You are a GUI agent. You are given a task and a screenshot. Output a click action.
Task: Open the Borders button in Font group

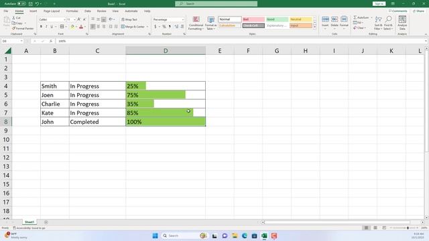pos(62,27)
